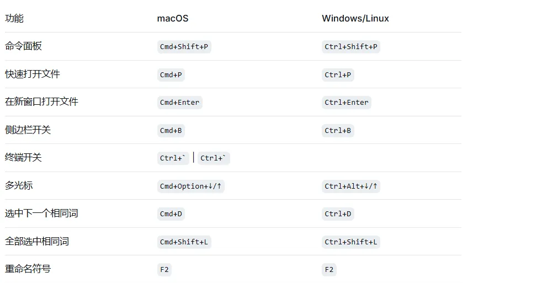Click the Cmd+P quick open shortcut

[x=171, y=74]
